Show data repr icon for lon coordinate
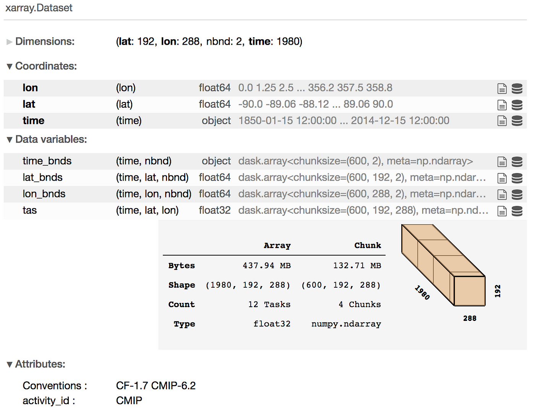The width and height of the screenshot is (535, 408). [517, 89]
